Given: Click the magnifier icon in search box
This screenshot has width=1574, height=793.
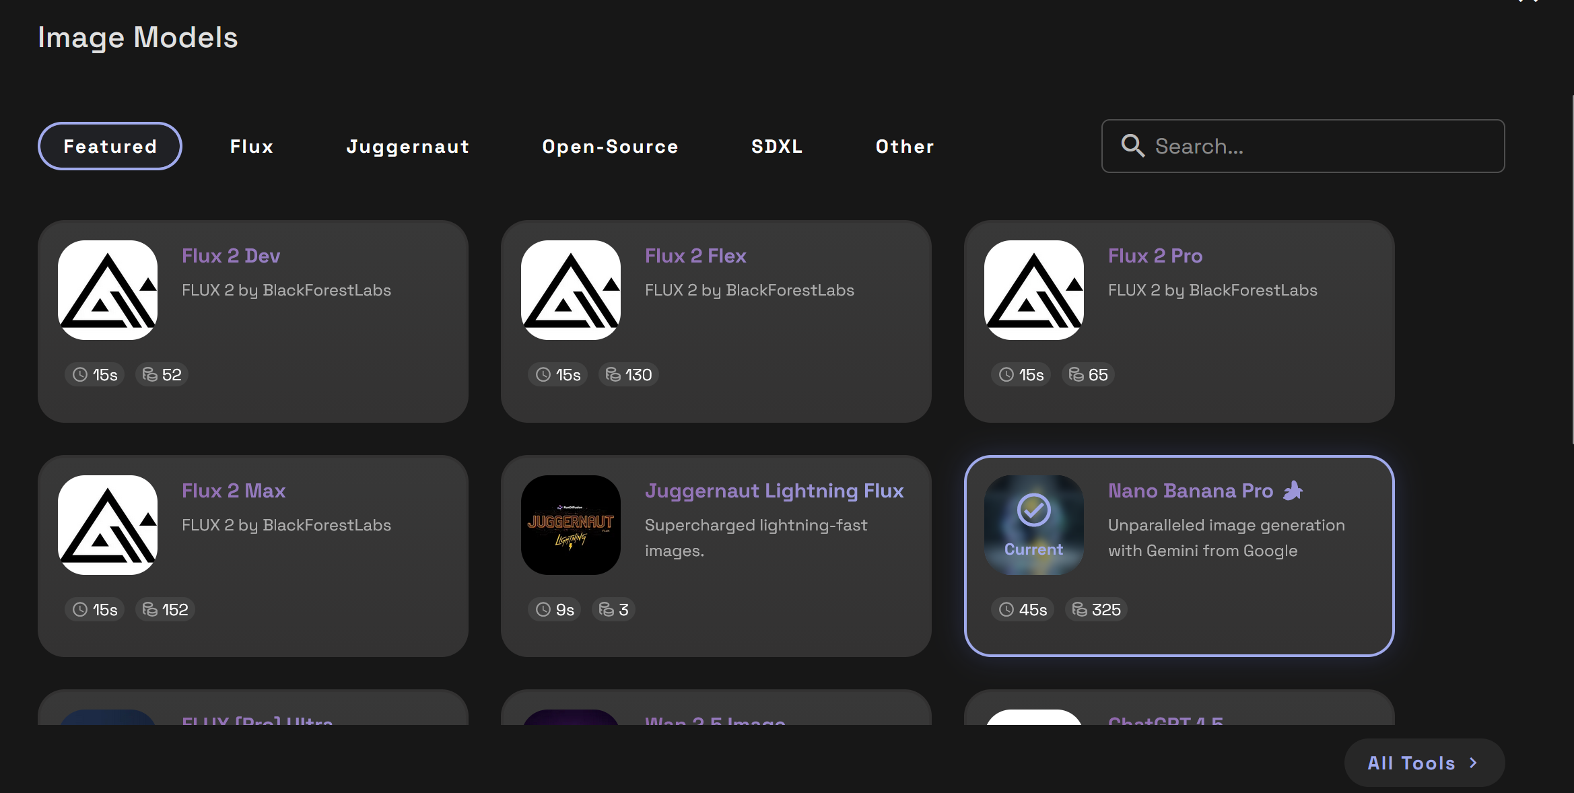Looking at the screenshot, I should point(1132,146).
